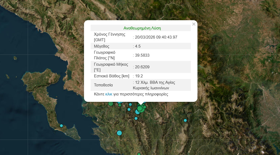
Task: Click the lowest small cyan marker below the green cluster
Action: pos(136,118)
